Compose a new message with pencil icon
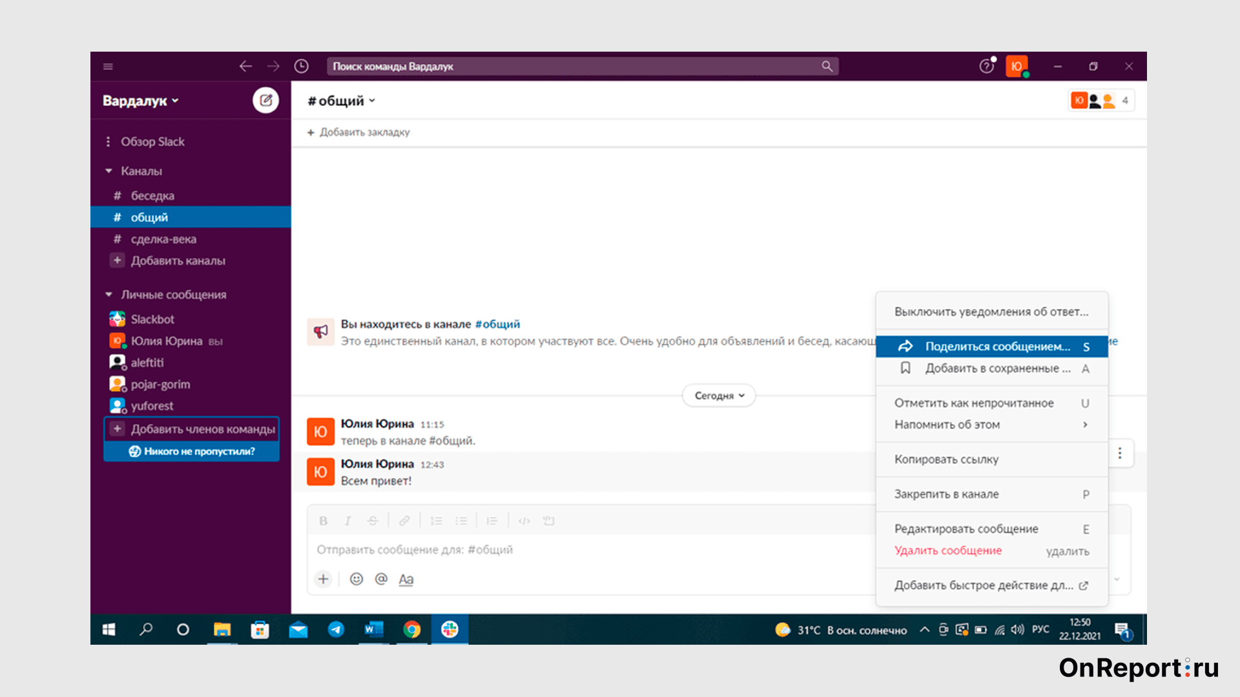The width and height of the screenshot is (1240, 697). click(x=265, y=100)
